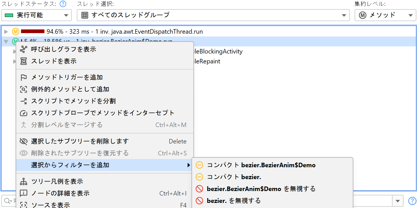Select コンパクト bezier. filter option
Viewport: 417px width, 208px height.
pyautogui.click(x=233, y=177)
